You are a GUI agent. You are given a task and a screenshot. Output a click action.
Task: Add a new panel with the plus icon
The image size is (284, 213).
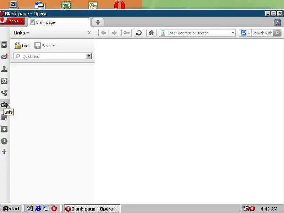(4, 152)
